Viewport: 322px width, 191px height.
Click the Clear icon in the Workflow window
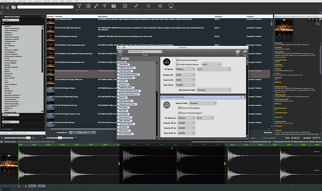120,52
